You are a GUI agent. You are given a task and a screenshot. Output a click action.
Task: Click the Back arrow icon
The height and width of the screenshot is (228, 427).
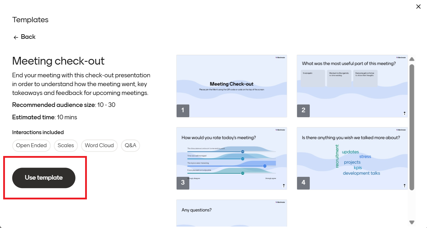[16, 37]
